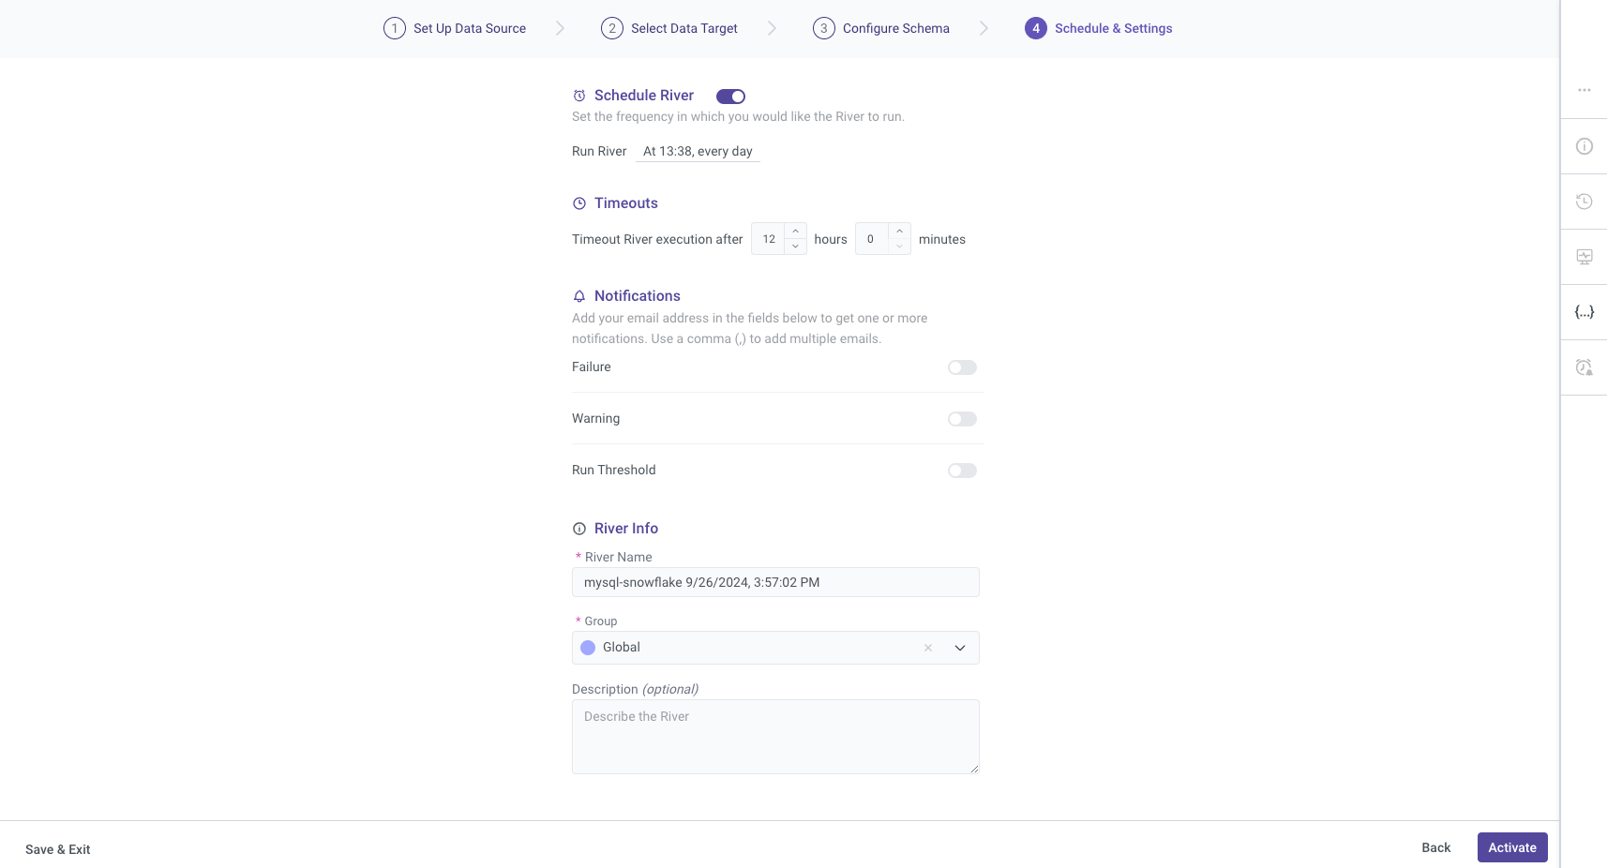Viewport: 1607px width, 868px height.
Task: Click the alarm clock icon beside Schedule River
Action: click(579, 96)
